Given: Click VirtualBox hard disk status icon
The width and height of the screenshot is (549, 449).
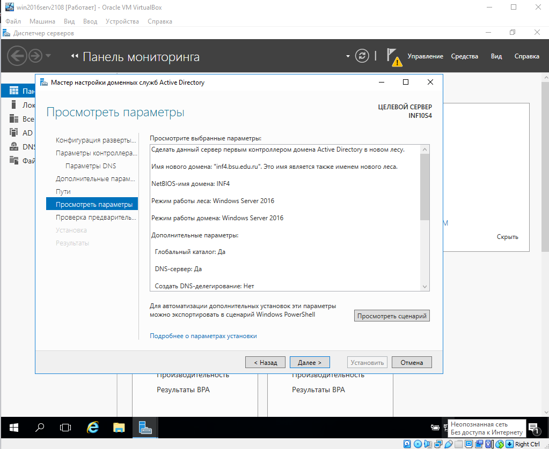Looking at the screenshot, I should click(x=407, y=444).
